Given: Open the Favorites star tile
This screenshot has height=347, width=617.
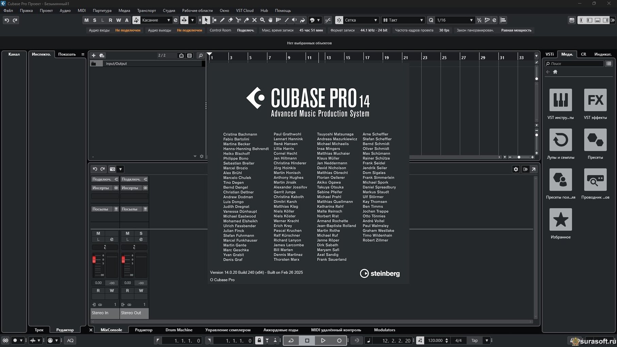Looking at the screenshot, I should [x=561, y=219].
